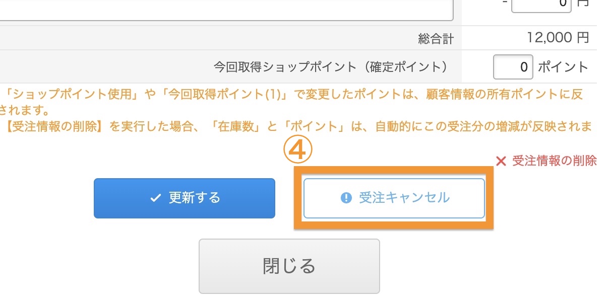610x301 pixels.
Task: Close the dialog with 閉じる button
Action: coord(289,266)
